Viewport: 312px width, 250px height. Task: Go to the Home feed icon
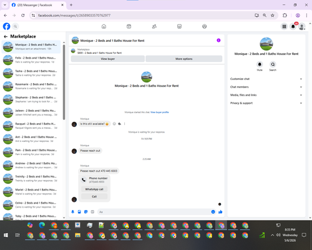pos(104,26)
